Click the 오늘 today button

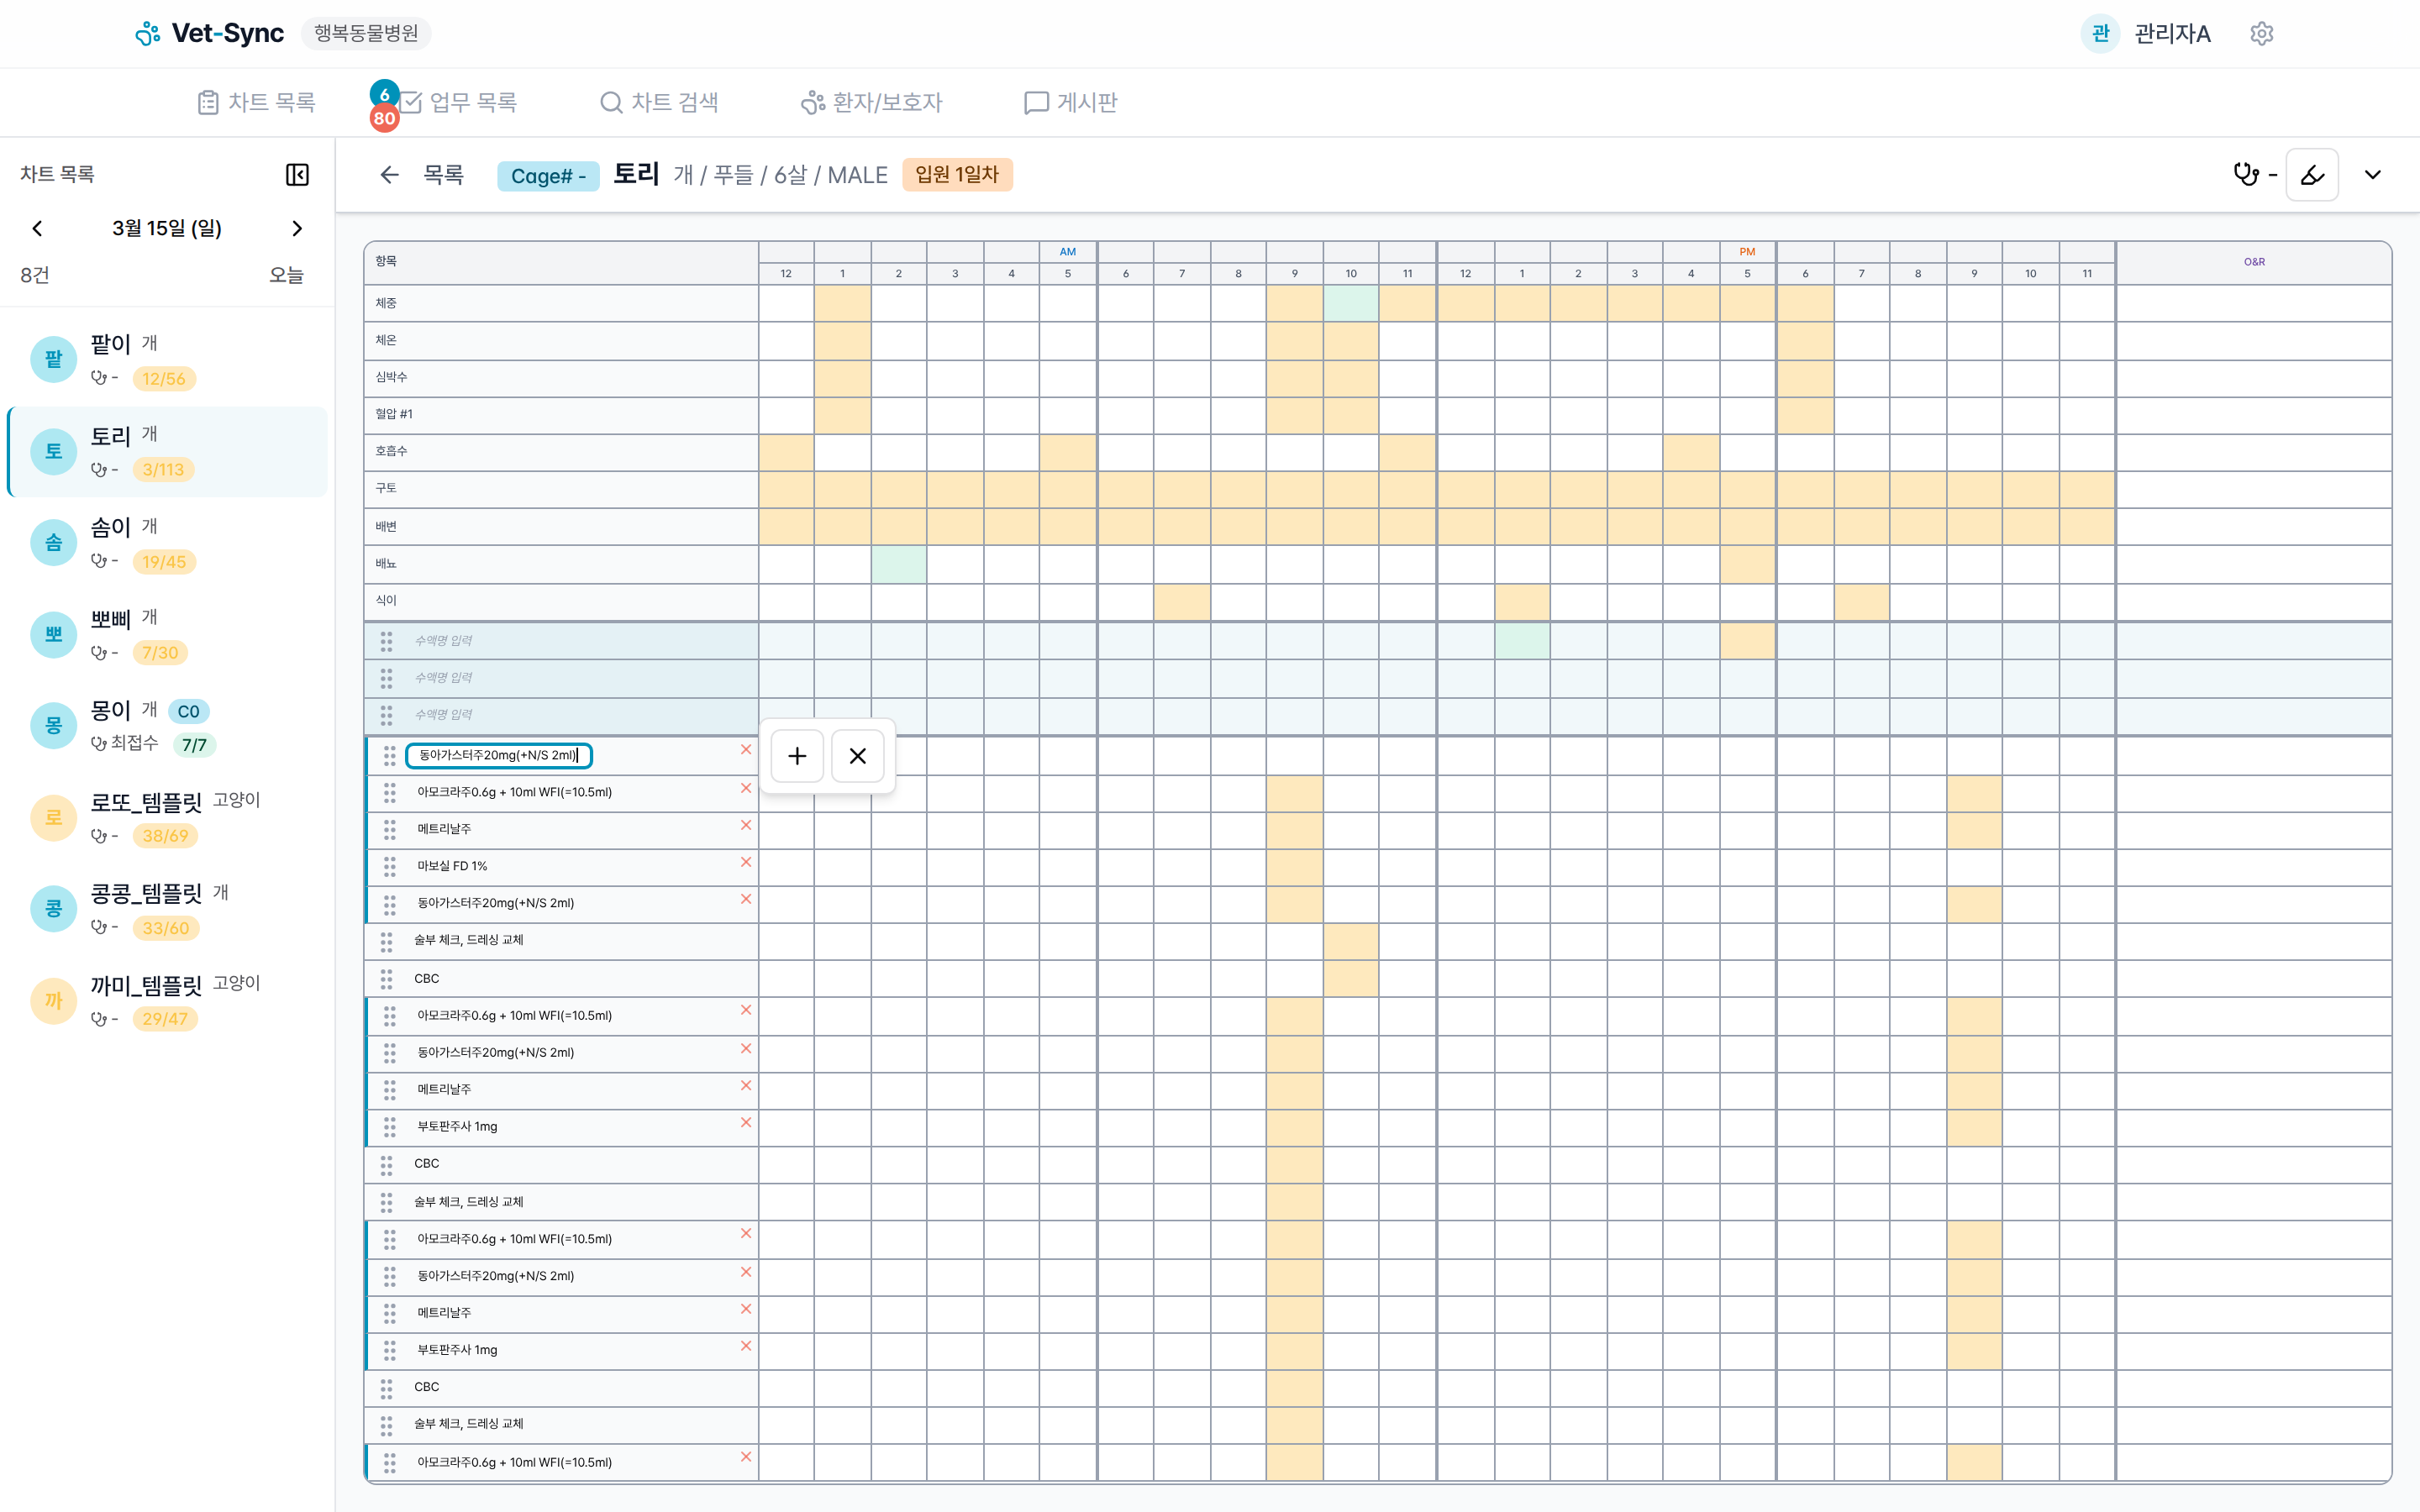[x=286, y=275]
